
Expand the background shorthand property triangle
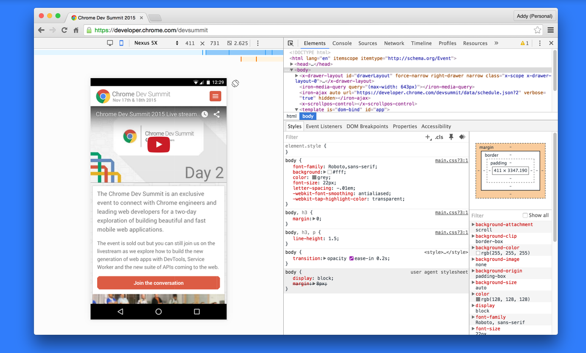click(x=324, y=172)
